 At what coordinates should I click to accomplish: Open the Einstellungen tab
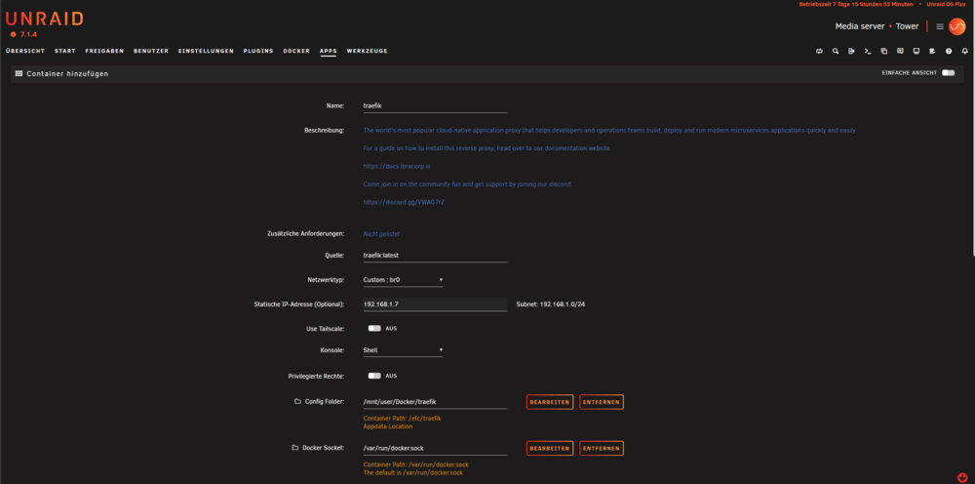tap(206, 51)
